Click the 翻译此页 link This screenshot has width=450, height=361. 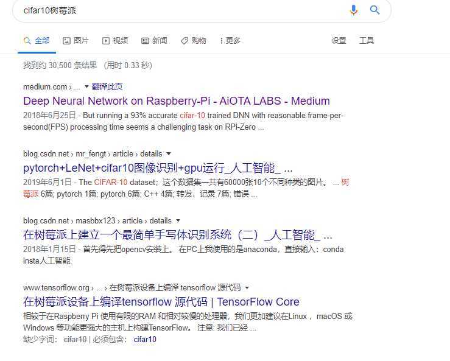click(107, 86)
